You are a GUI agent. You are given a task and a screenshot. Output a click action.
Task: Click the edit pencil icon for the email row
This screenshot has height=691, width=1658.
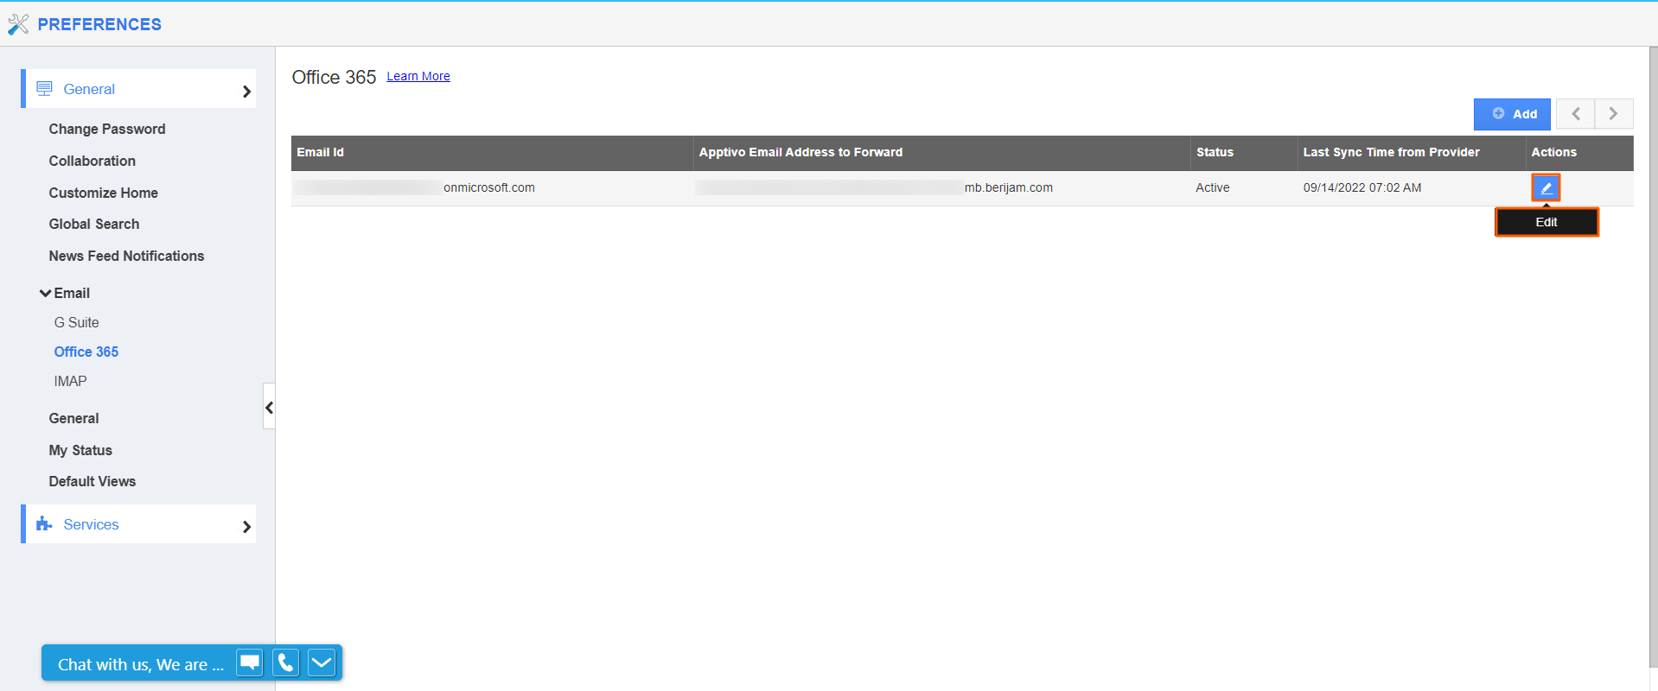point(1546,187)
